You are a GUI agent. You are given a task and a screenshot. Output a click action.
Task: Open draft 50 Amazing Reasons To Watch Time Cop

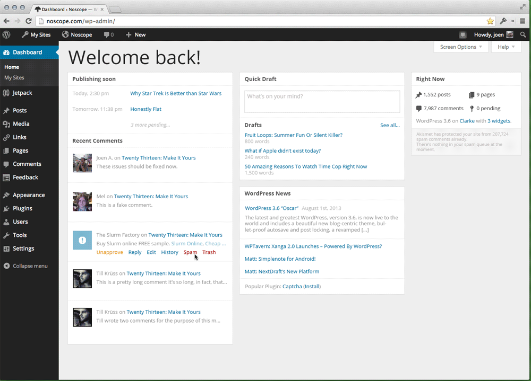click(x=306, y=166)
